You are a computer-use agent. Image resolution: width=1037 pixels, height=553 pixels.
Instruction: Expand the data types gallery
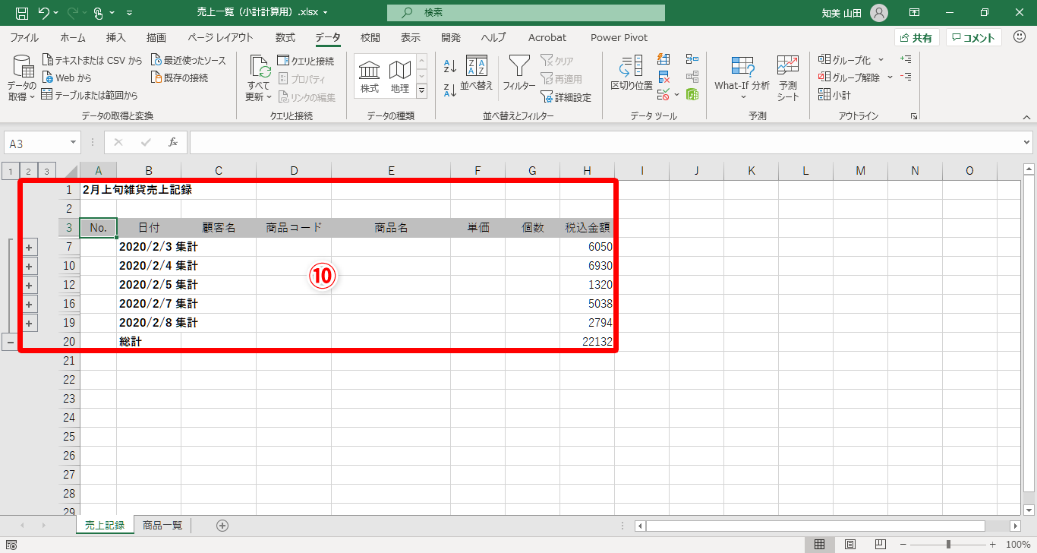tap(422, 92)
